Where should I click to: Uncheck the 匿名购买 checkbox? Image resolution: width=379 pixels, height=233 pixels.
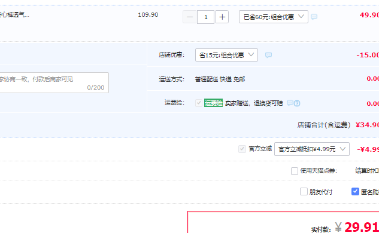point(355,192)
